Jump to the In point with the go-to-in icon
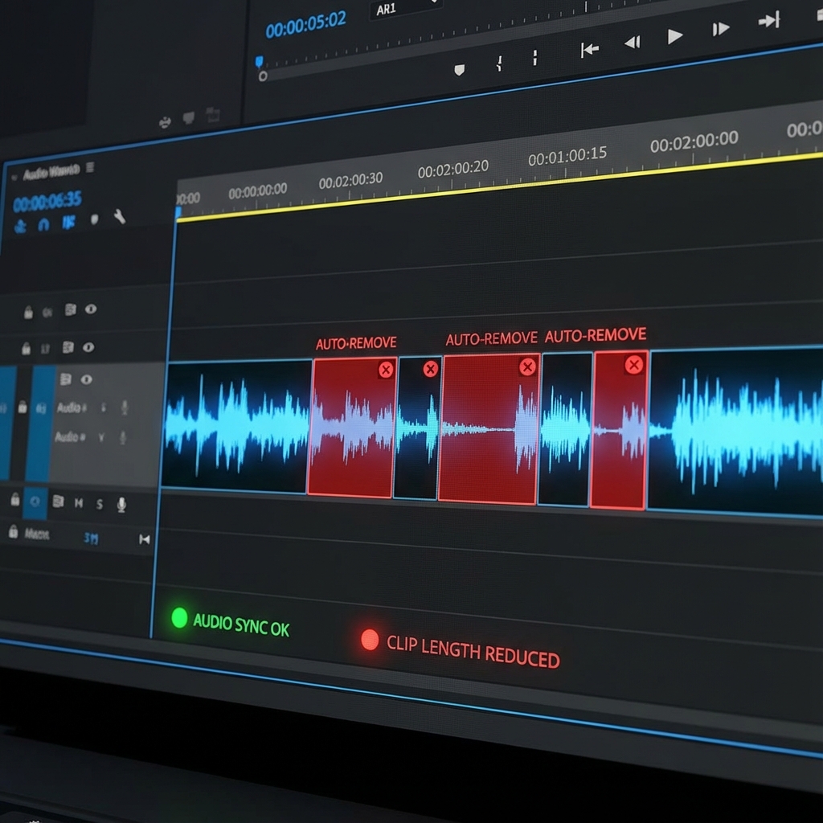823x823 pixels. point(589,50)
